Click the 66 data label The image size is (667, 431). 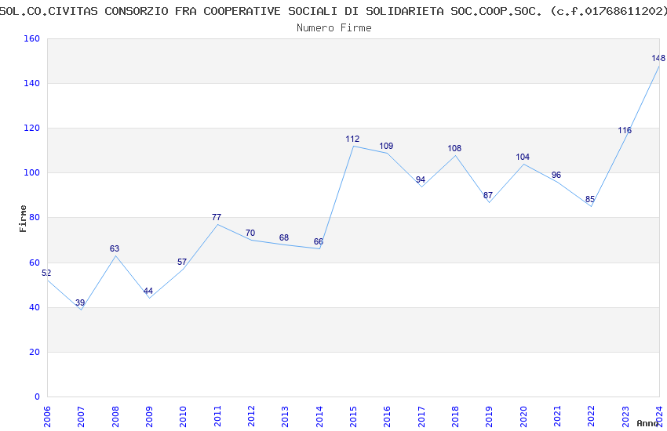click(318, 241)
